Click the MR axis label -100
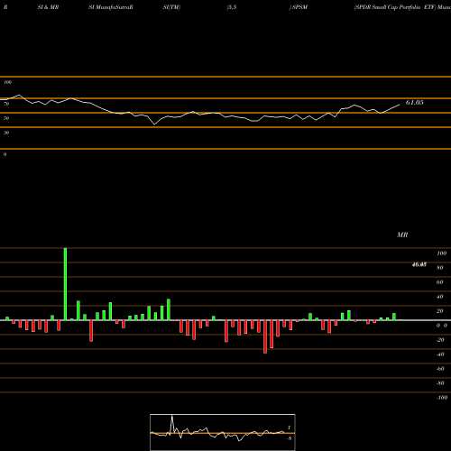Image resolution: width=451 pixels, height=451 pixels. [441, 398]
